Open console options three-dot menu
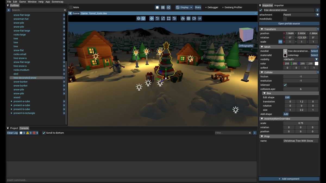Viewport: 326px width, 183px height. (x=255, y=133)
